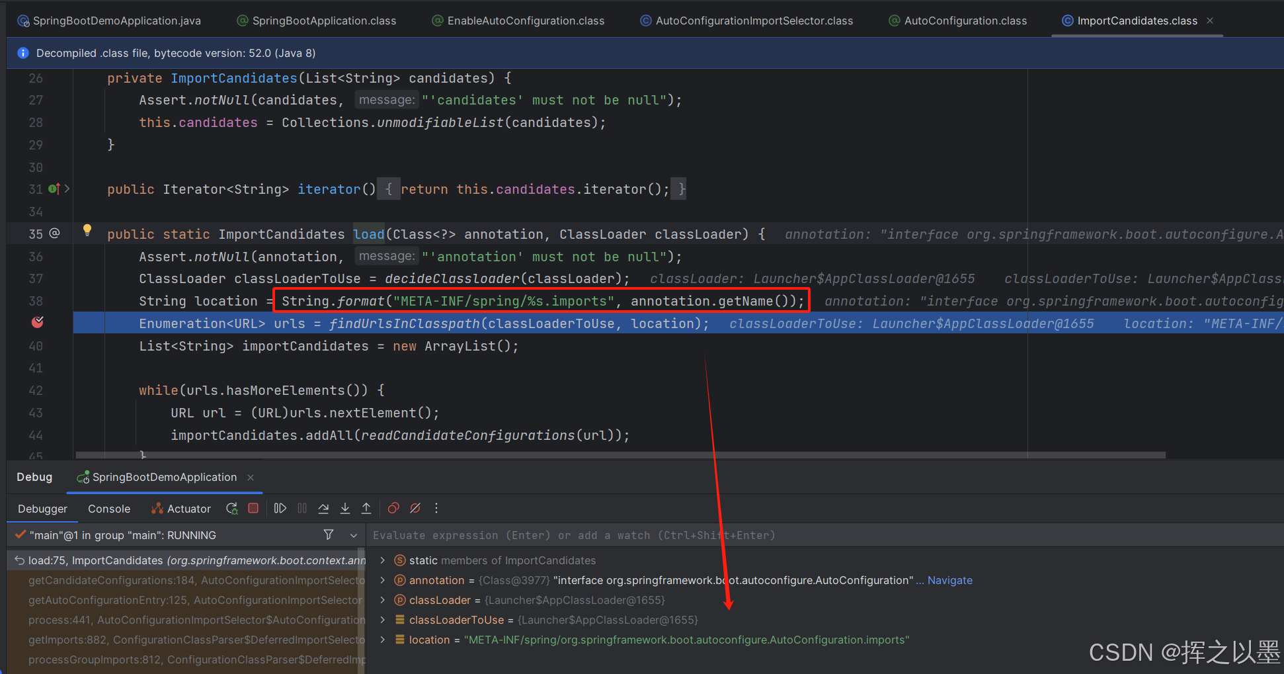The width and height of the screenshot is (1284, 674).
Task: Click the Debug tool window title
Action: tap(34, 477)
